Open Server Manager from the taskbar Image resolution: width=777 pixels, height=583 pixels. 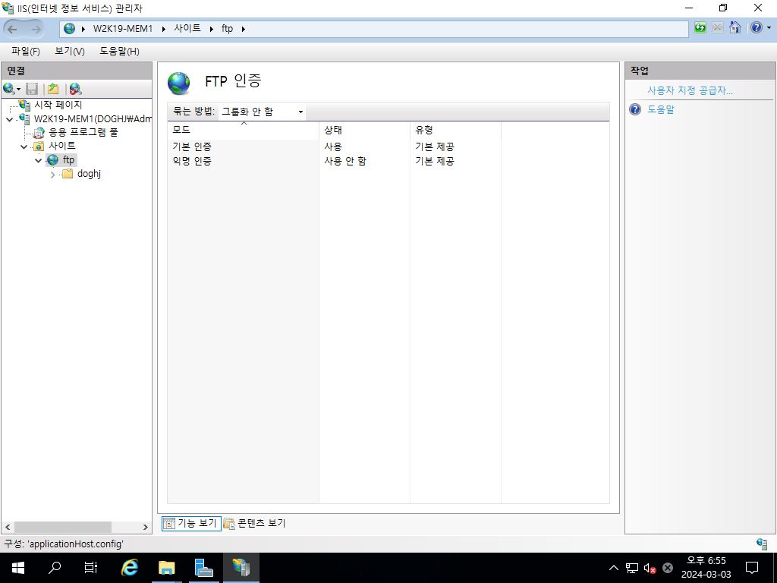(x=203, y=568)
